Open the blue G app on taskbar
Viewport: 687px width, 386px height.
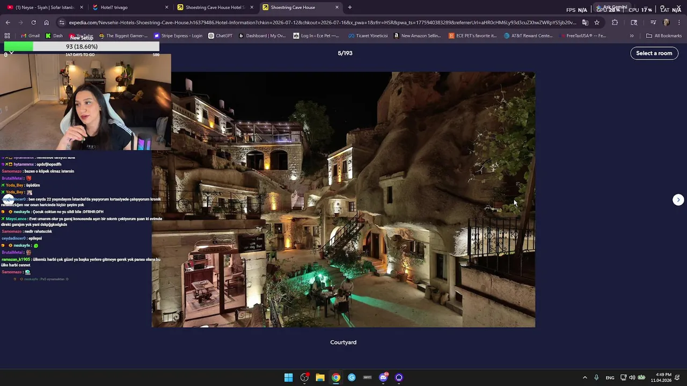point(352,377)
